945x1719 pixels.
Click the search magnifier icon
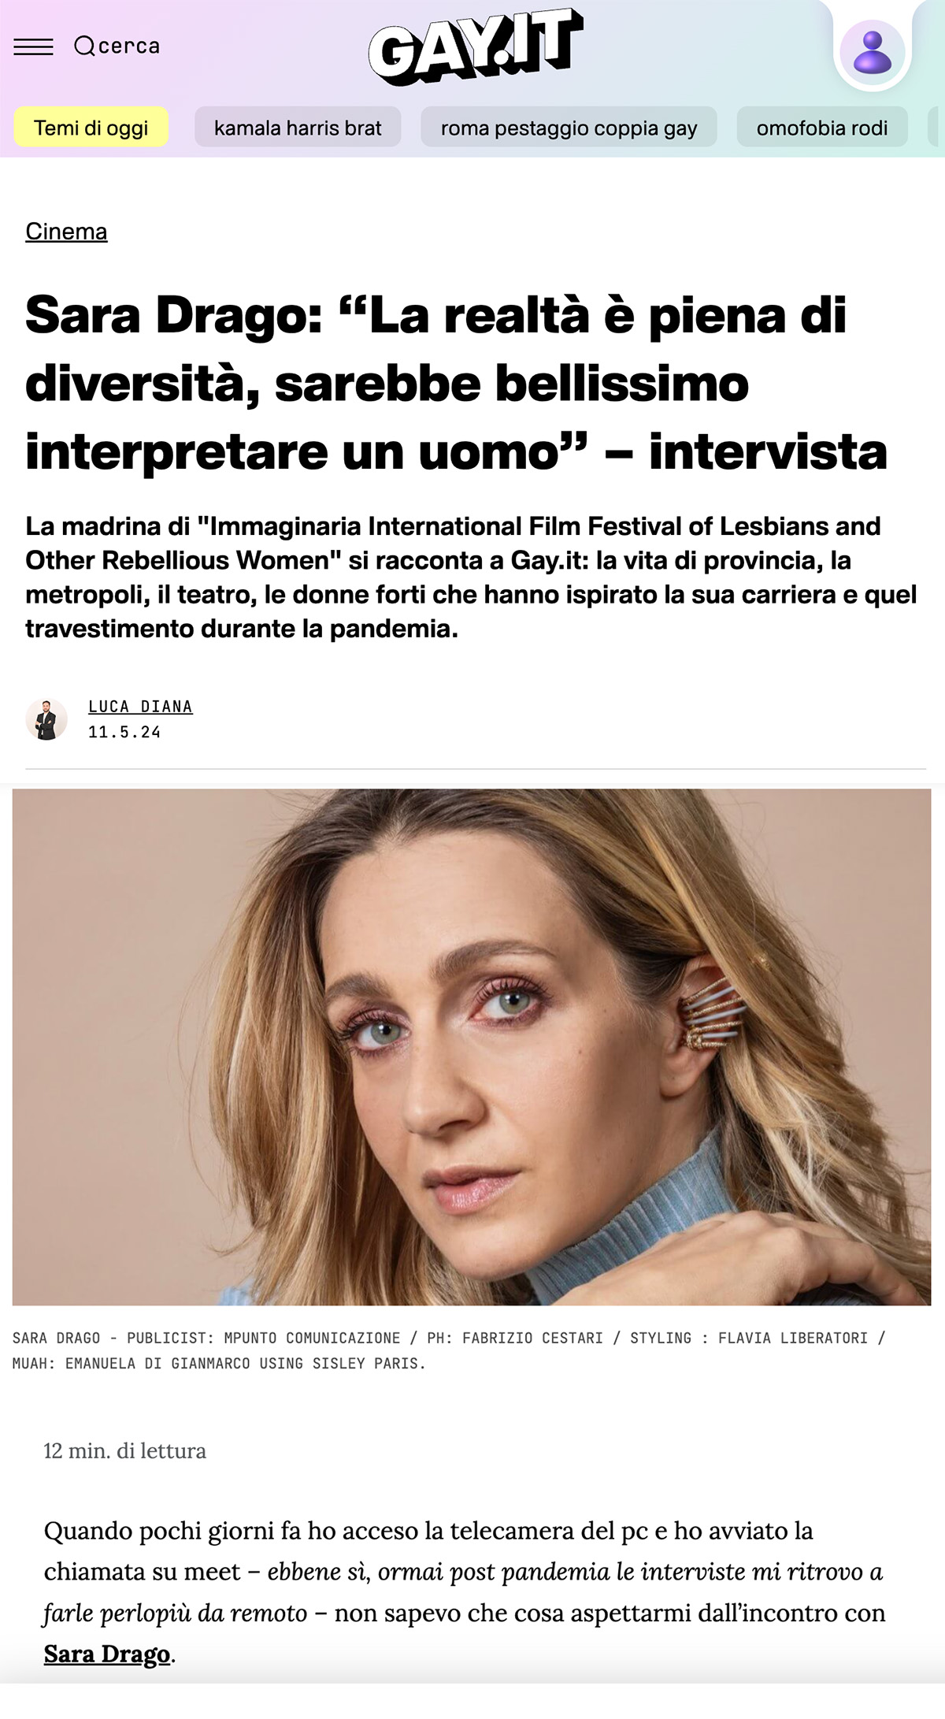coord(84,46)
